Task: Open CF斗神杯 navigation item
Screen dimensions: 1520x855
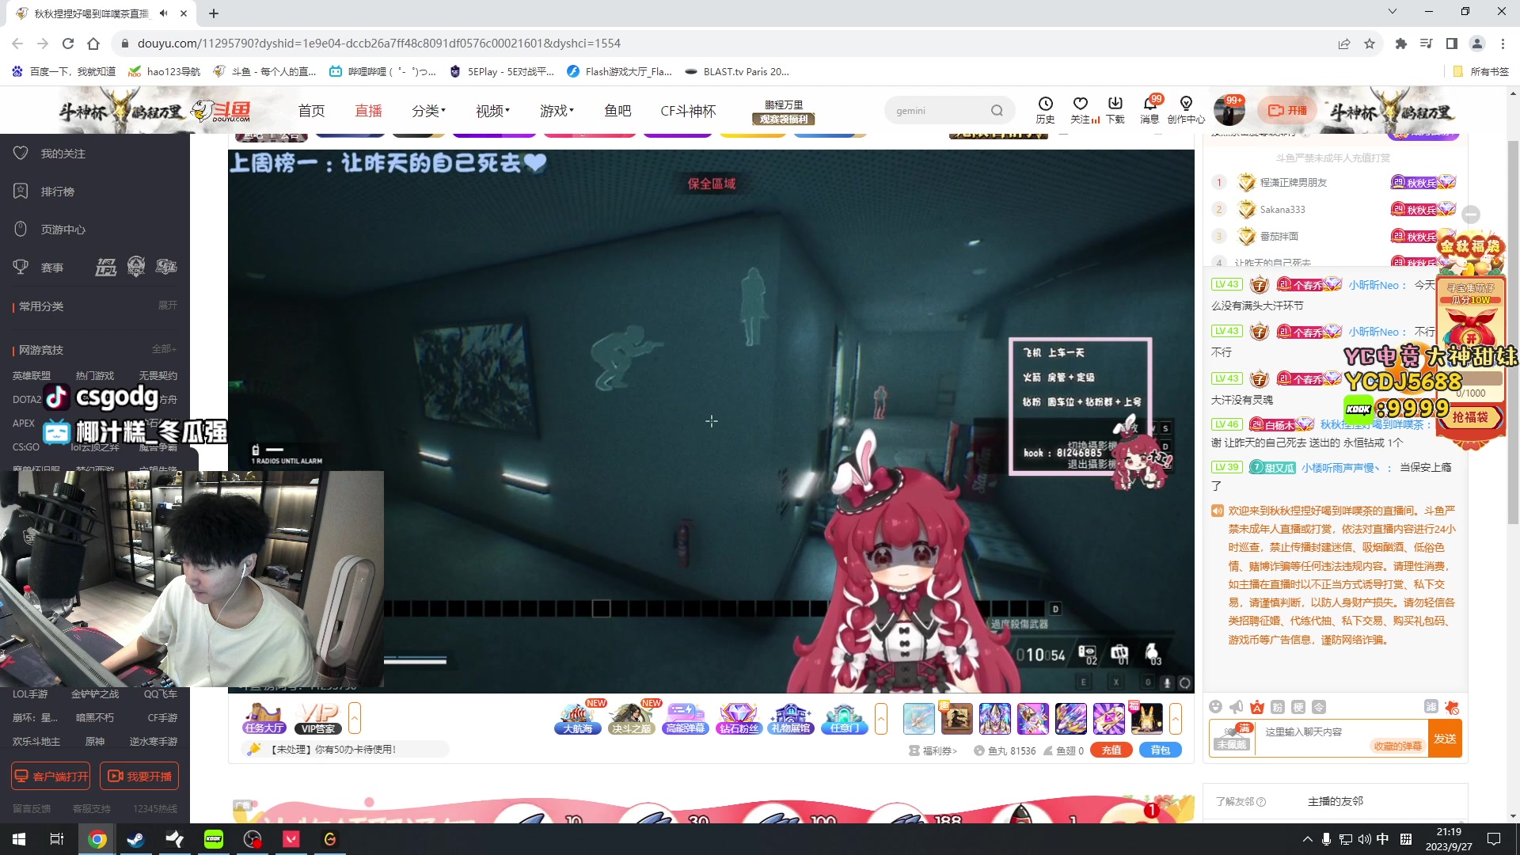Action: [x=688, y=111]
